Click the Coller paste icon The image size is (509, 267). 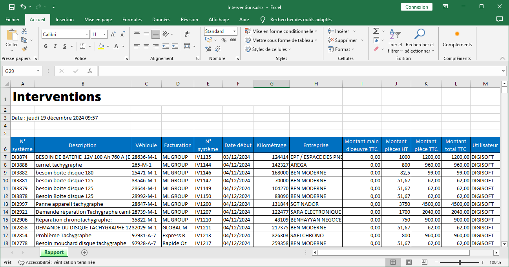[12, 35]
